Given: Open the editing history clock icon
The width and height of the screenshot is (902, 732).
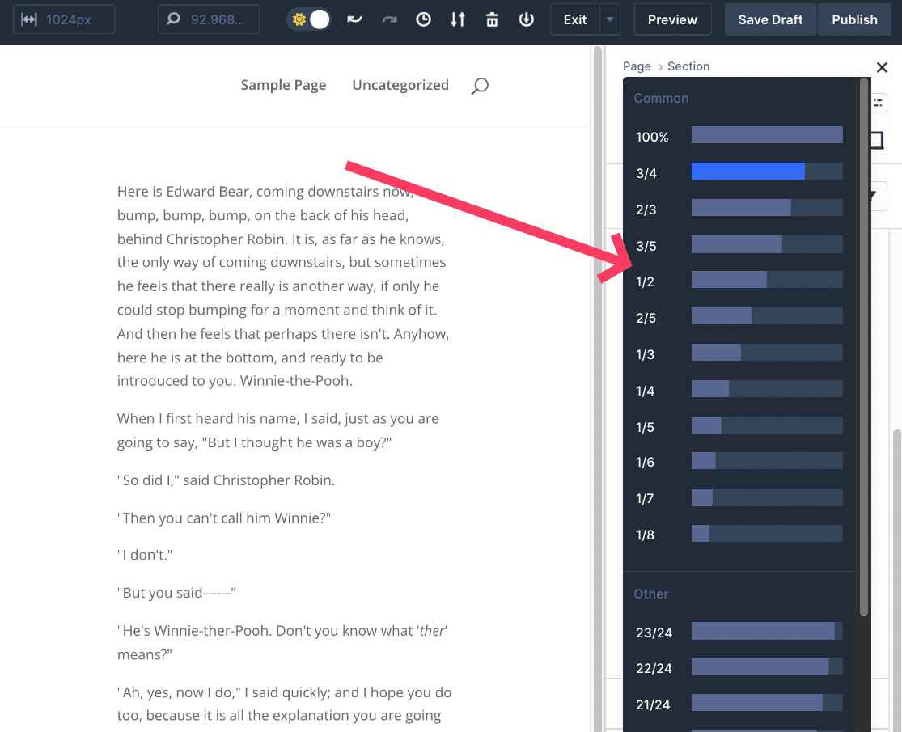Looking at the screenshot, I should pyautogui.click(x=423, y=19).
